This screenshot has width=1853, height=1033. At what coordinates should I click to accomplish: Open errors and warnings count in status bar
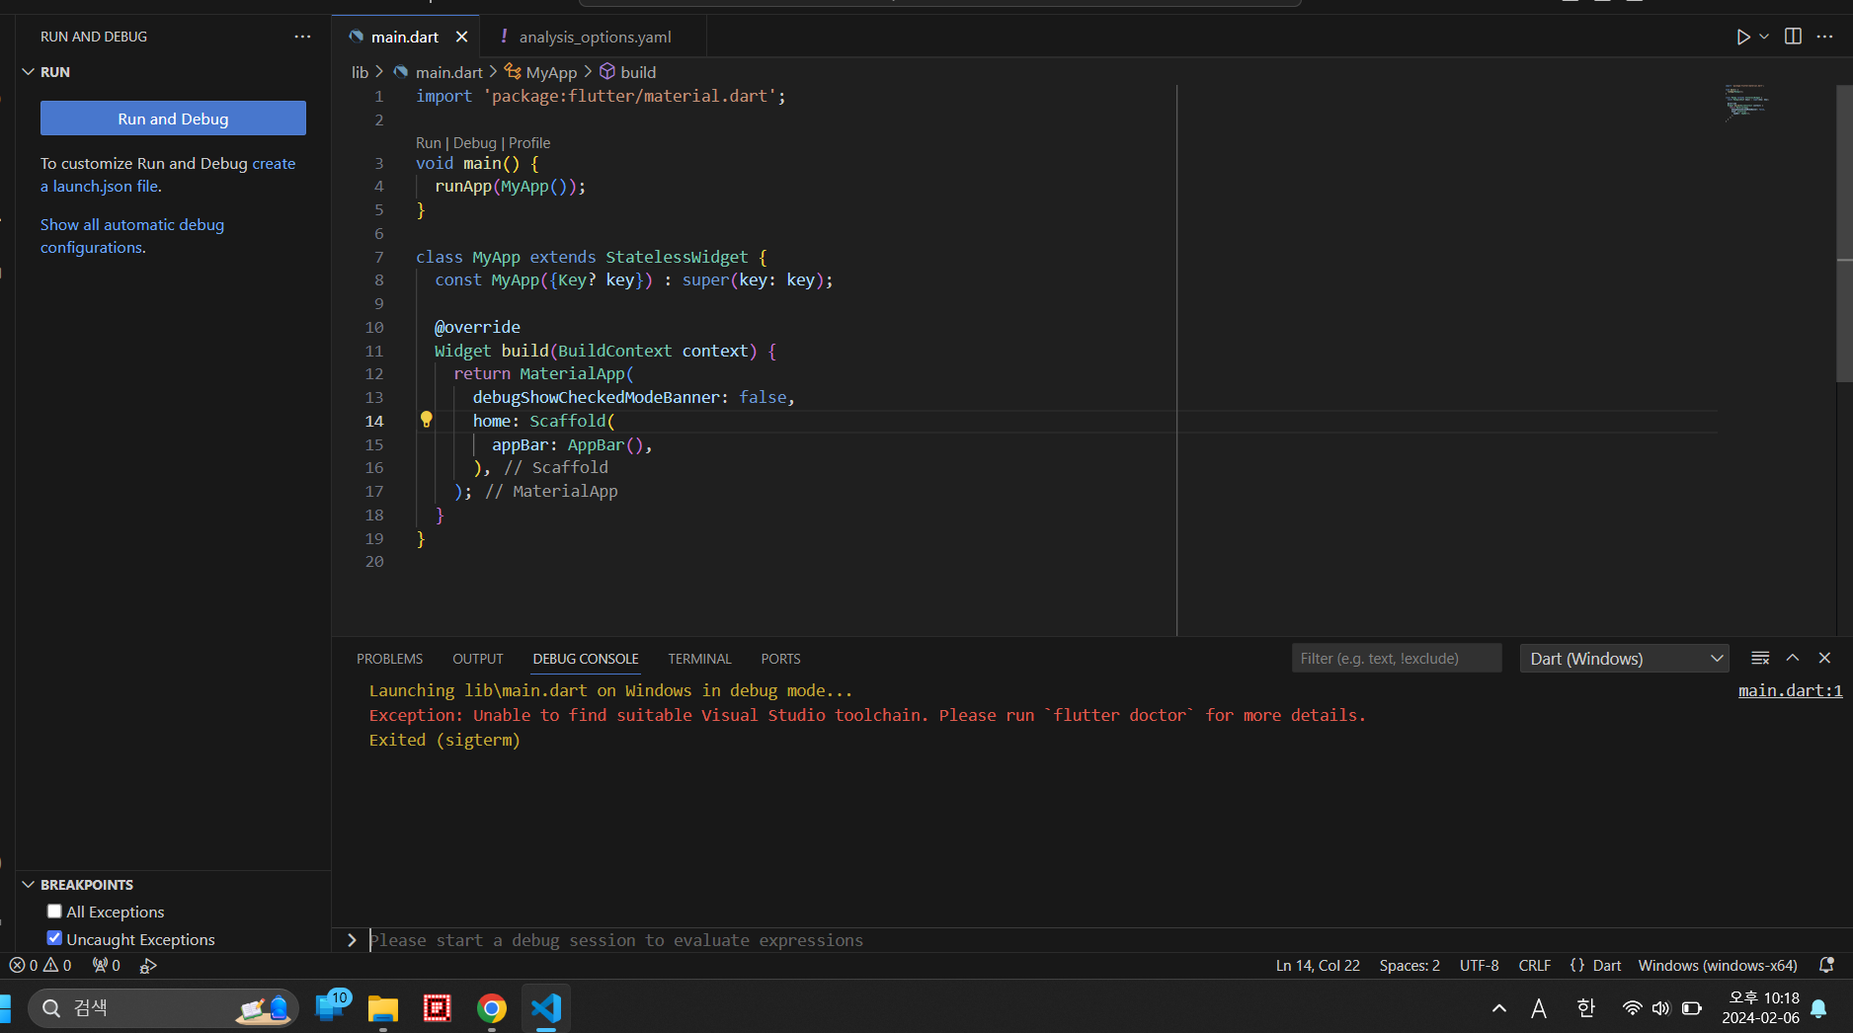pos(40,965)
